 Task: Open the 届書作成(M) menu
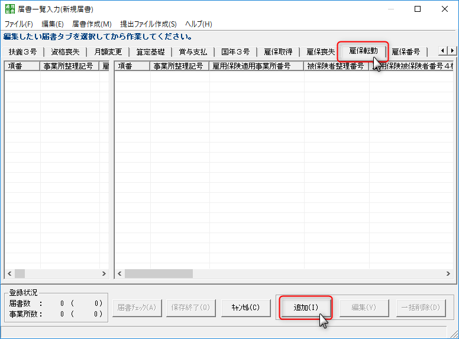coord(92,24)
